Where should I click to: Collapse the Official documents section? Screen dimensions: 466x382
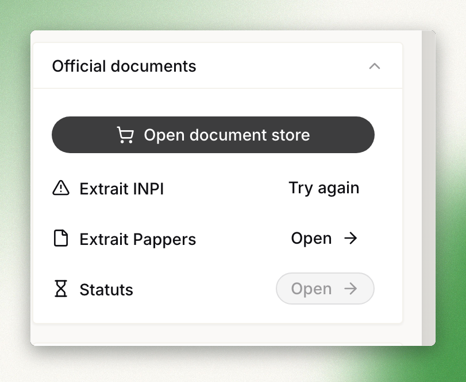click(x=375, y=66)
